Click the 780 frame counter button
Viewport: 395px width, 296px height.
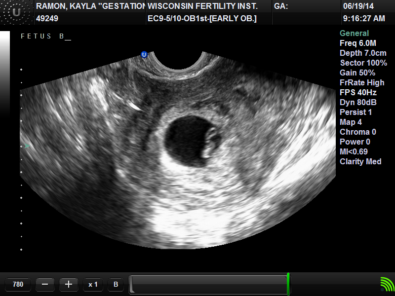click(18, 285)
